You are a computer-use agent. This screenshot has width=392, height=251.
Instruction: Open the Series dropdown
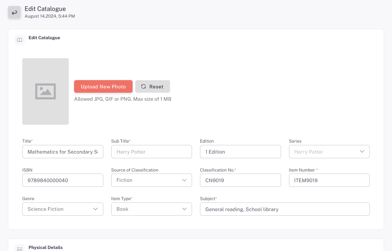(x=329, y=152)
